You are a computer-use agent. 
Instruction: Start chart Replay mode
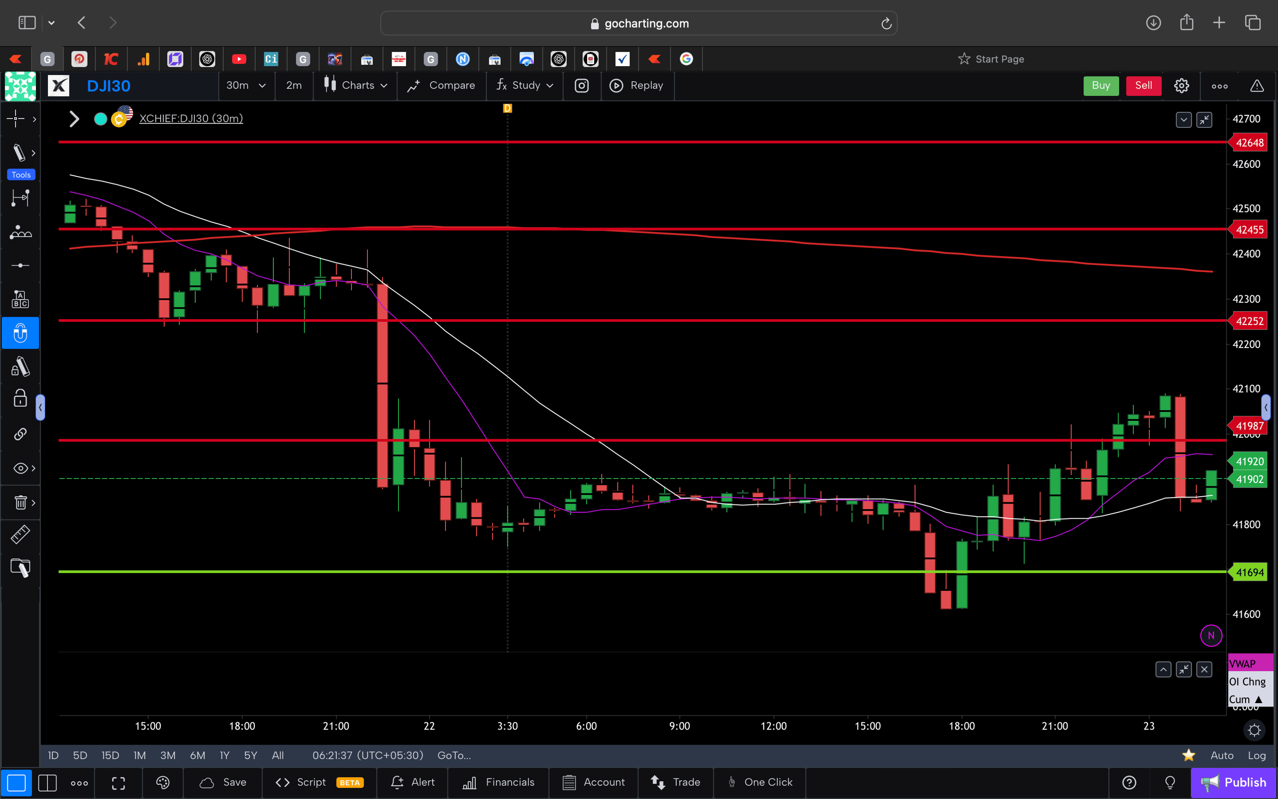pos(638,86)
